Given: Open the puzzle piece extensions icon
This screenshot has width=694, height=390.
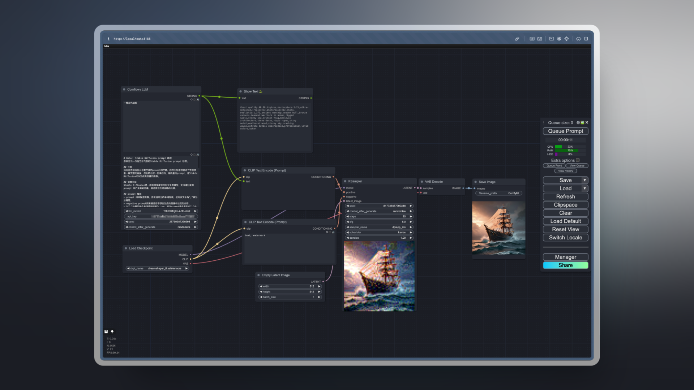Looking at the screenshot, I should [x=578, y=39].
